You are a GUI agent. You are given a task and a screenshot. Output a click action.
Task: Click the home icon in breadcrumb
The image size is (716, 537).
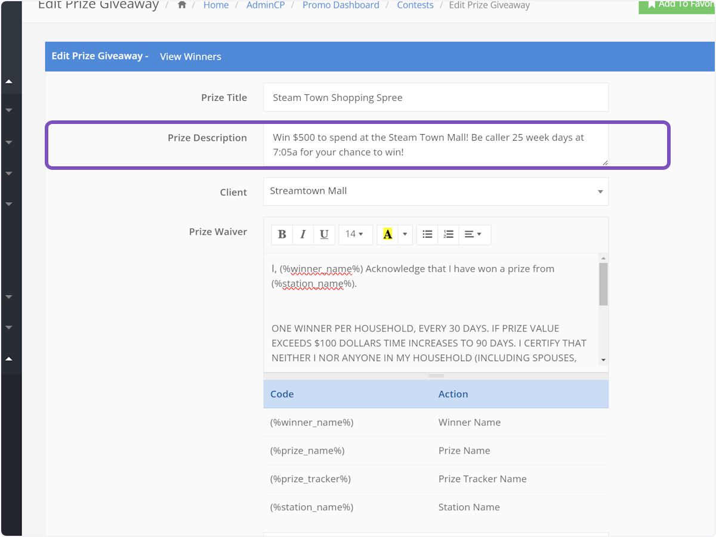point(182,5)
